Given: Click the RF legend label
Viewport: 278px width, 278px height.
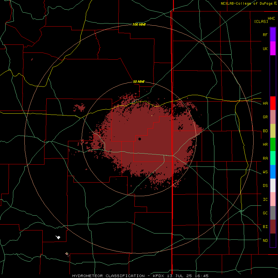Looking at the screenshot, I should pos(265,35).
